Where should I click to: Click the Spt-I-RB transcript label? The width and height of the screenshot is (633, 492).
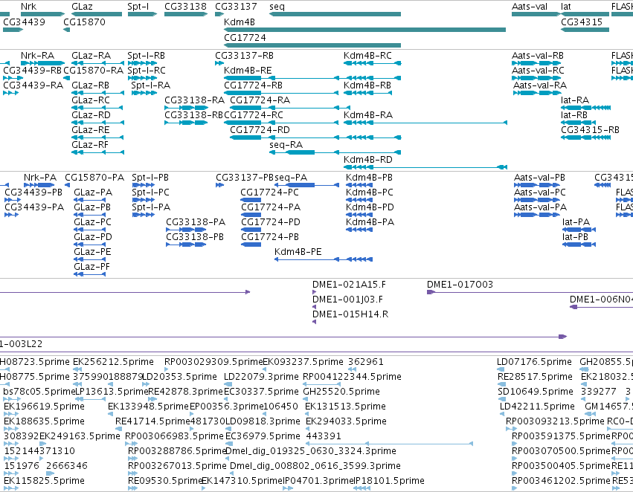tap(146, 56)
